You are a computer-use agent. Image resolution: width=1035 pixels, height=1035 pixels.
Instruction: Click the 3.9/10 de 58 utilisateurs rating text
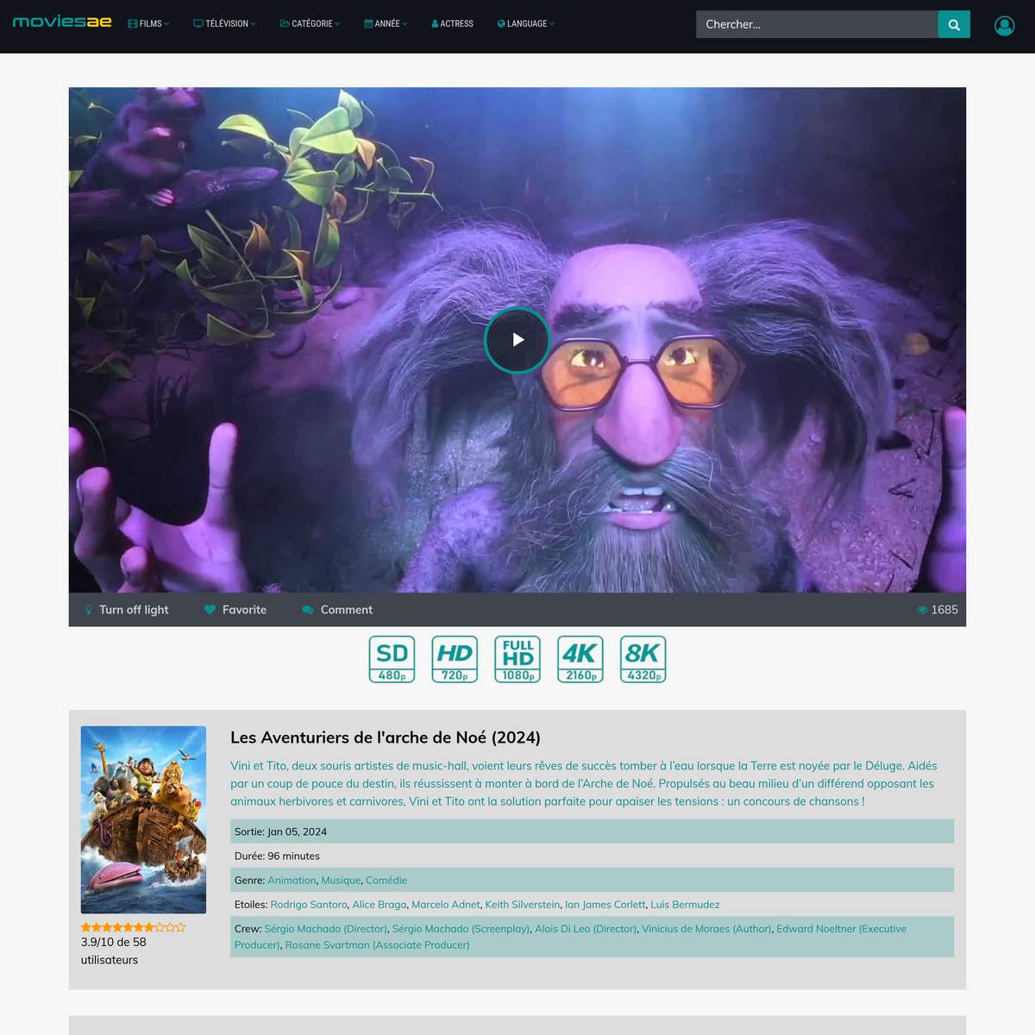[114, 950]
